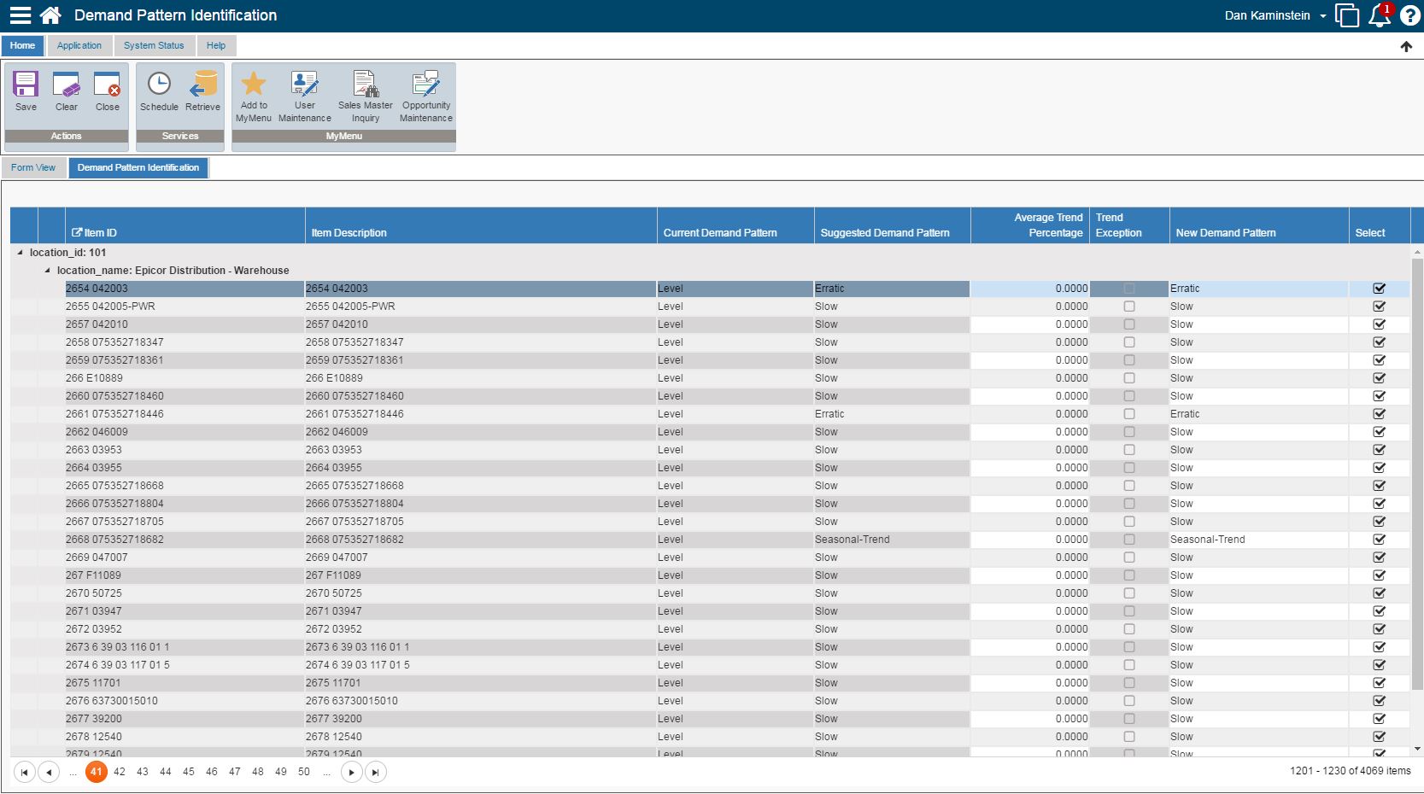Switch to the Form View tab
1424x794 pixels.
pyautogui.click(x=33, y=168)
